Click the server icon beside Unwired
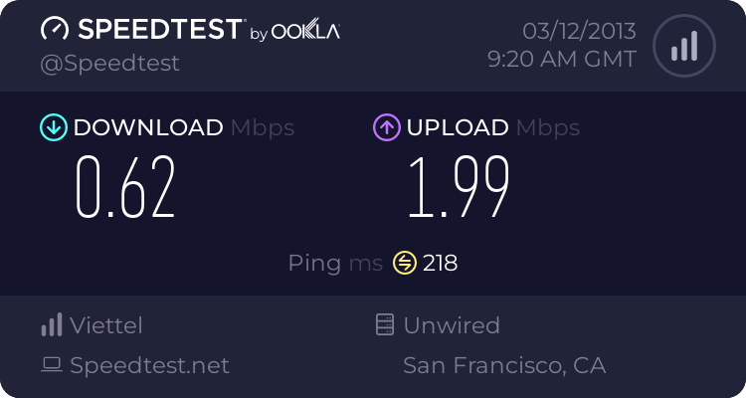 pyautogui.click(x=384, y=325)
